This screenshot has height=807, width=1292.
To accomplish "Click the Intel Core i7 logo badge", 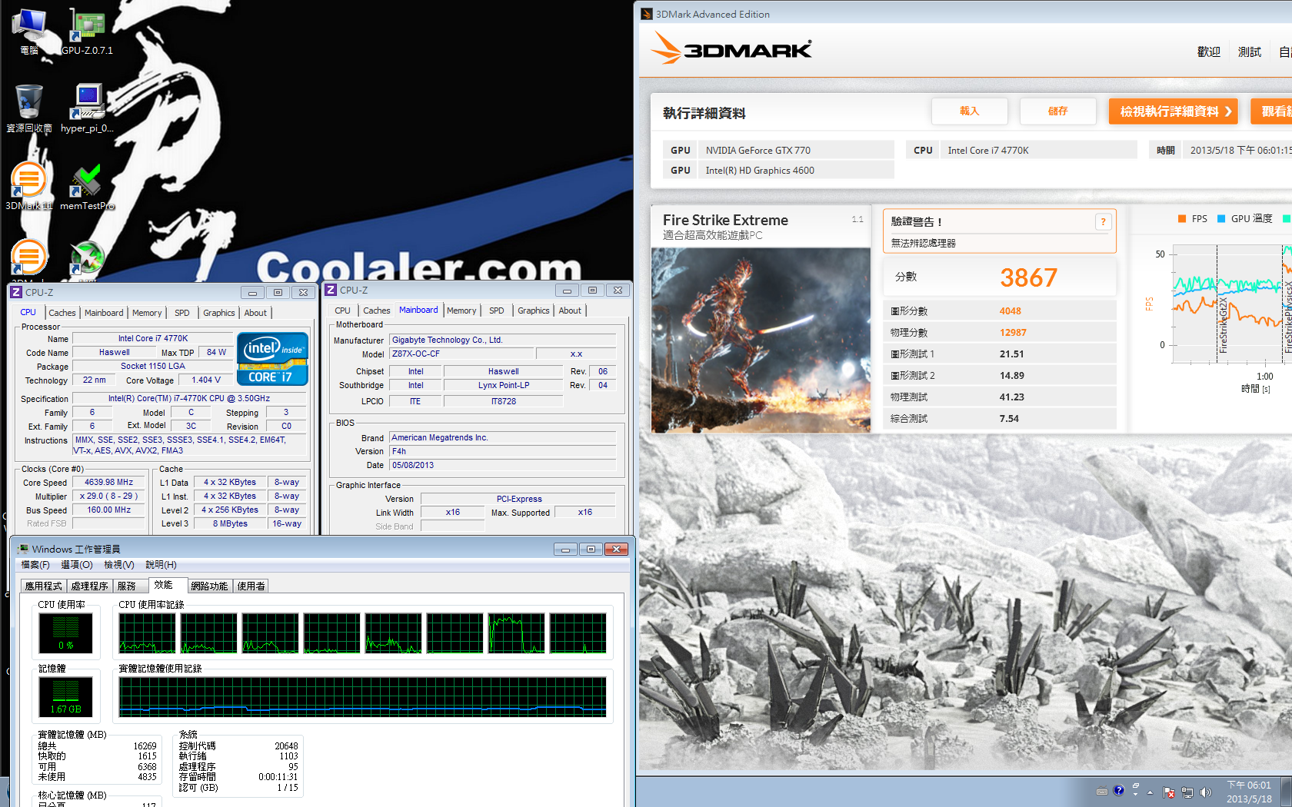I will [x=273, y=359].
